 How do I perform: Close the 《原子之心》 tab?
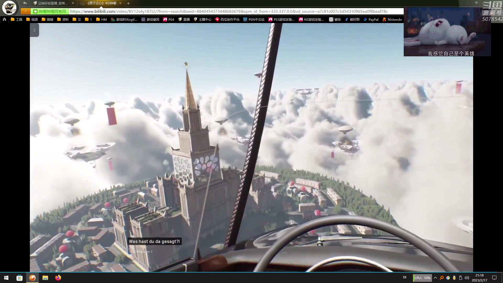[x=120, y=3]
